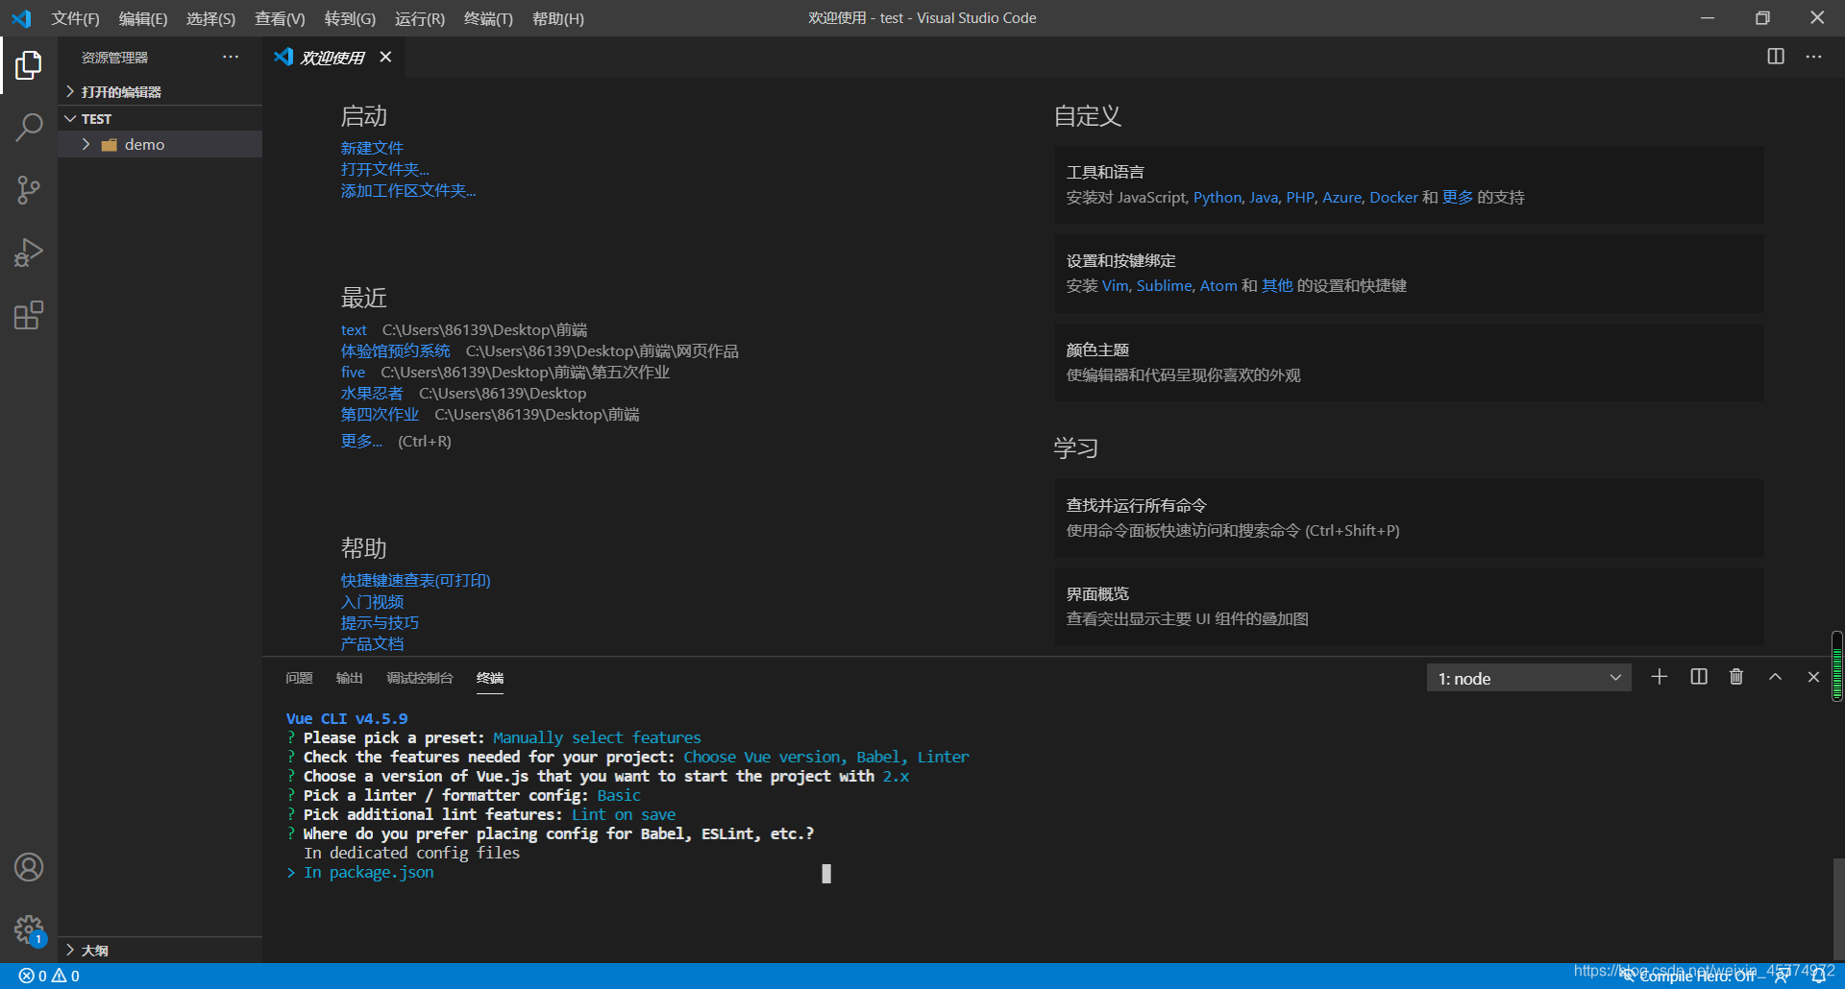Click the 界面概览 card
The image size is (1845, 989).
click(x=1409, y=606)
